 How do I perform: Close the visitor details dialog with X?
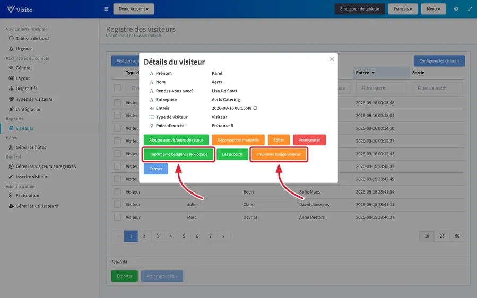332,59
